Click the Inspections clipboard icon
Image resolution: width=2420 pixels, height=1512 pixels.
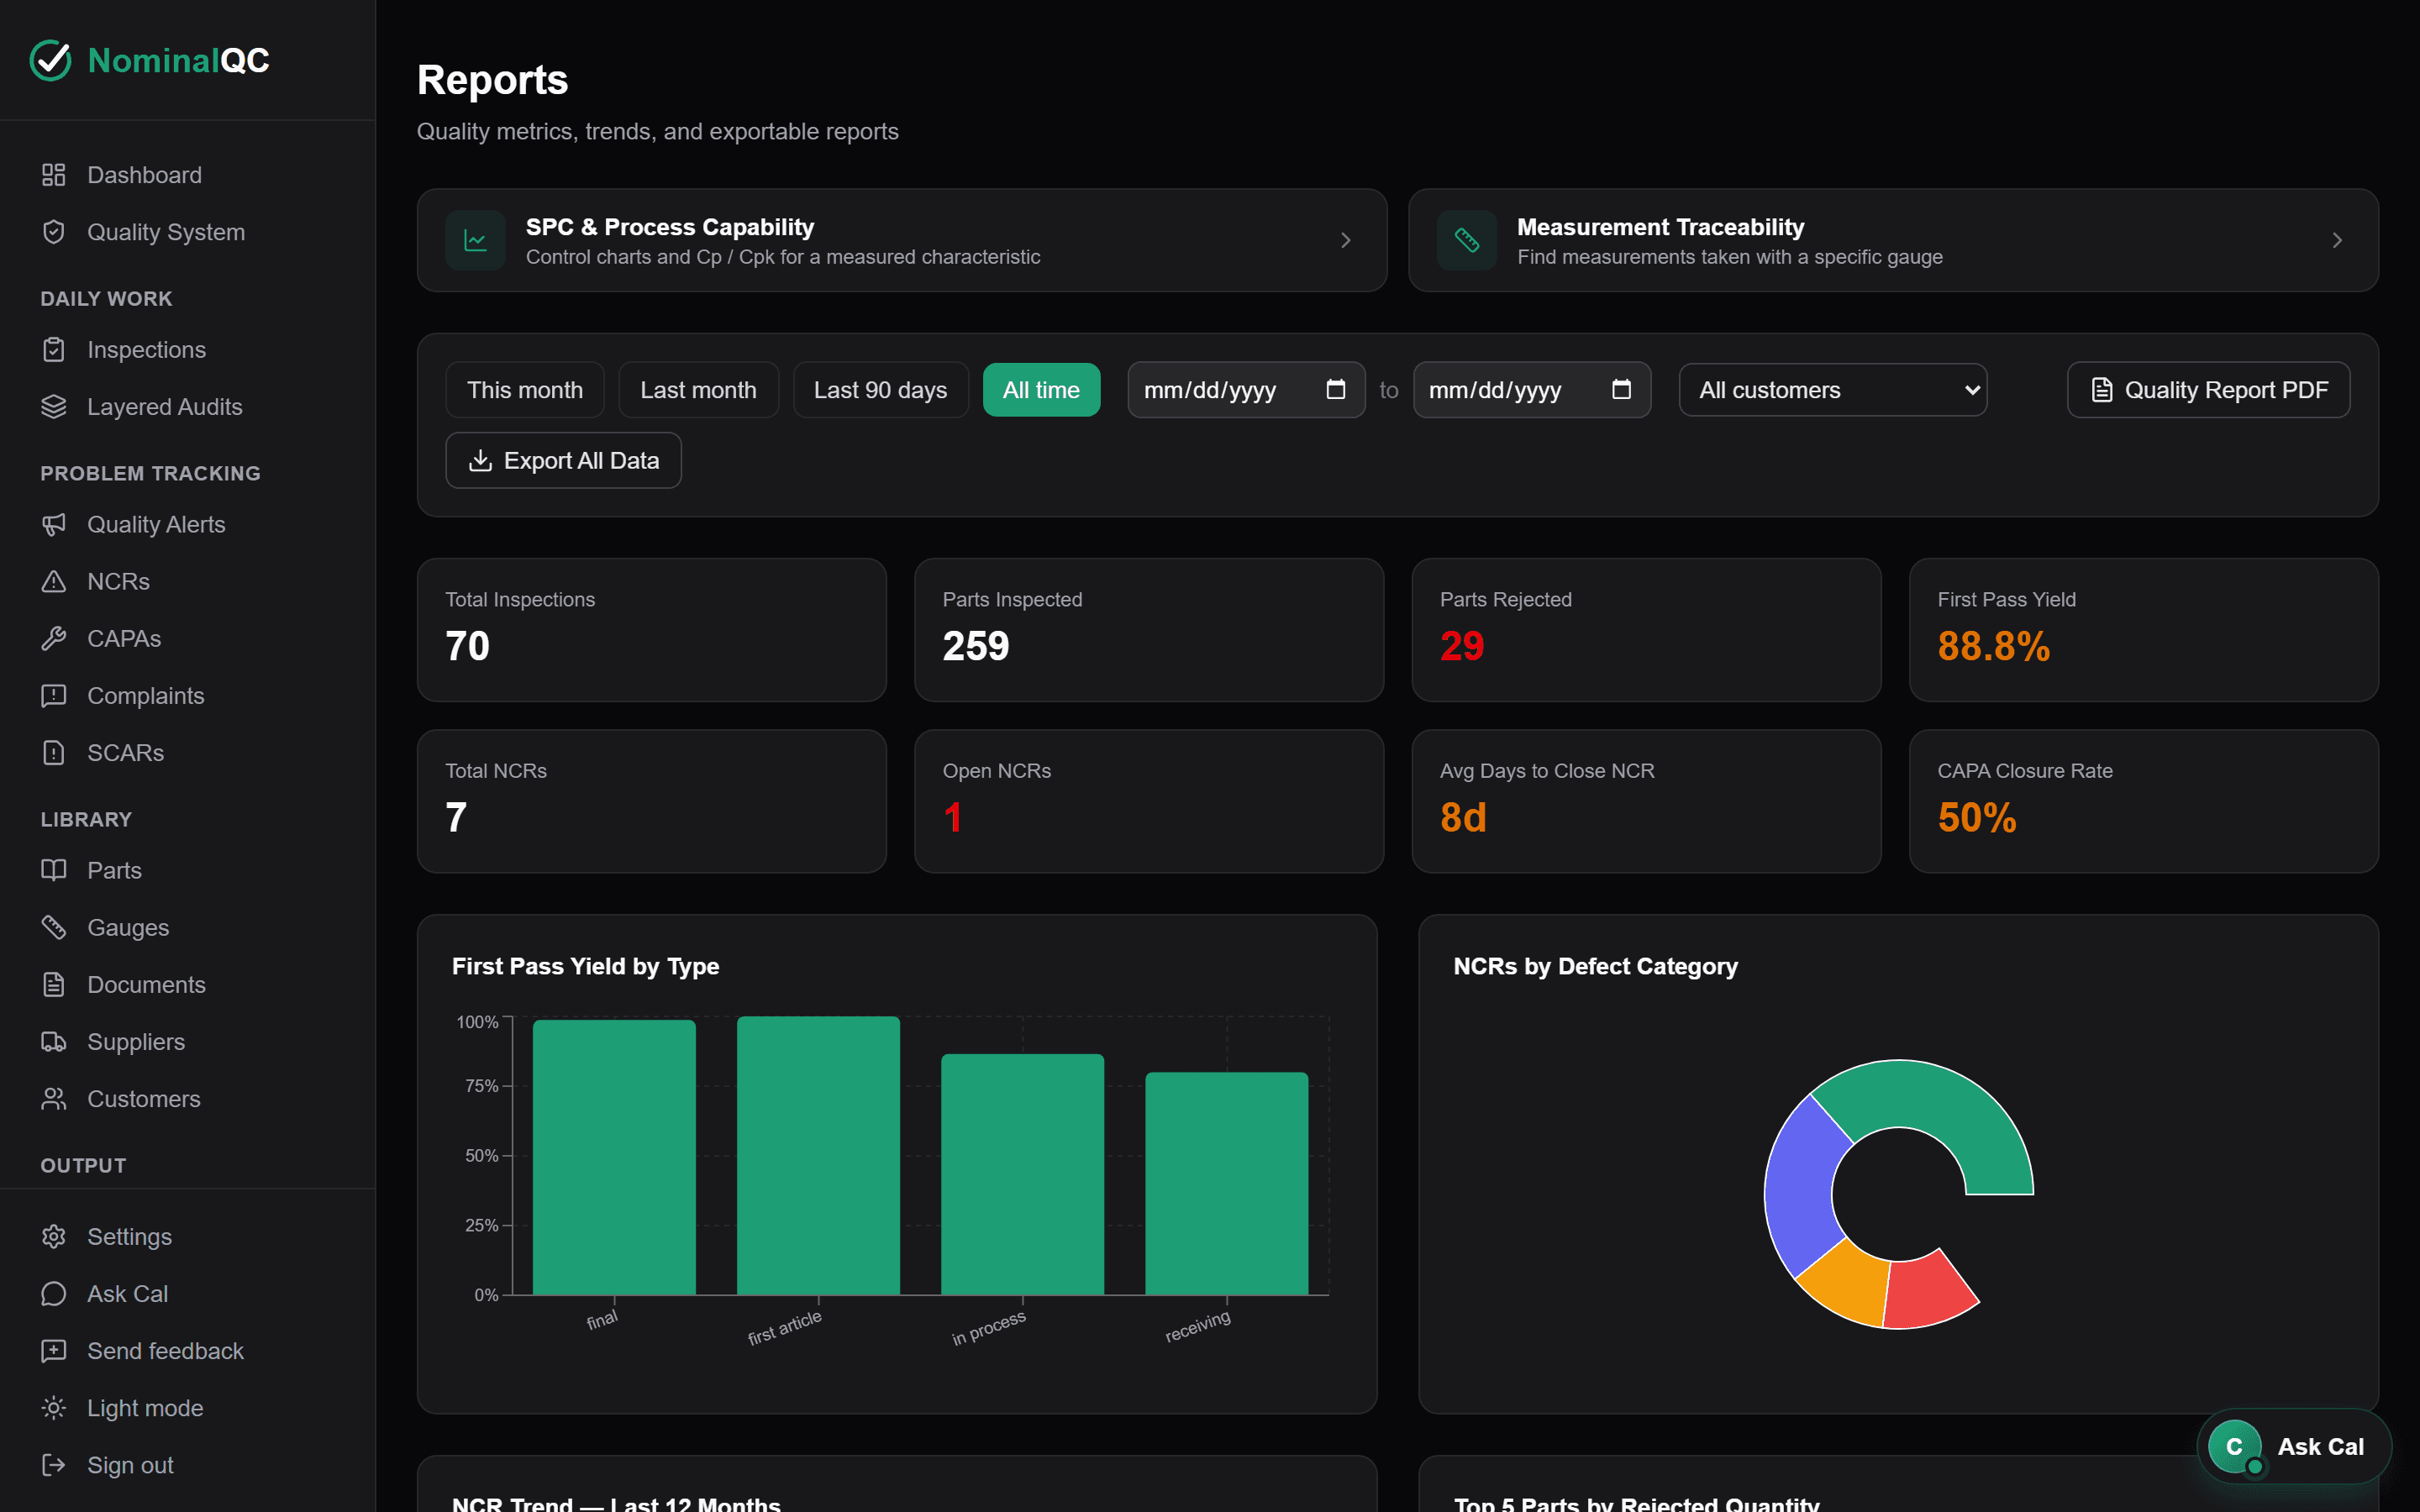(x=54, y=350)
